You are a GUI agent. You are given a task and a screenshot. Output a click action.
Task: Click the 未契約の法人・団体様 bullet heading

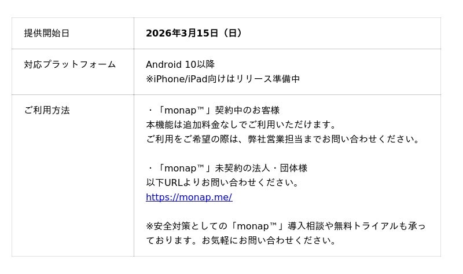coord(261,168)
